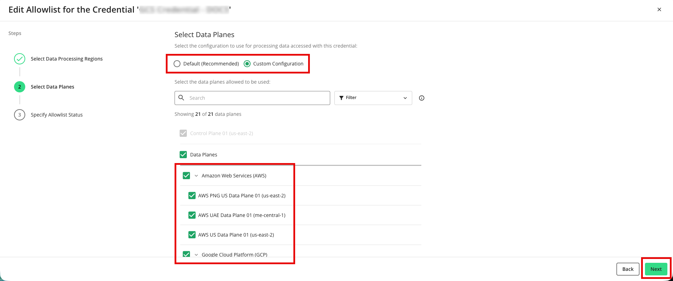
Task: Click the Back button
Action: pos(628,269)
